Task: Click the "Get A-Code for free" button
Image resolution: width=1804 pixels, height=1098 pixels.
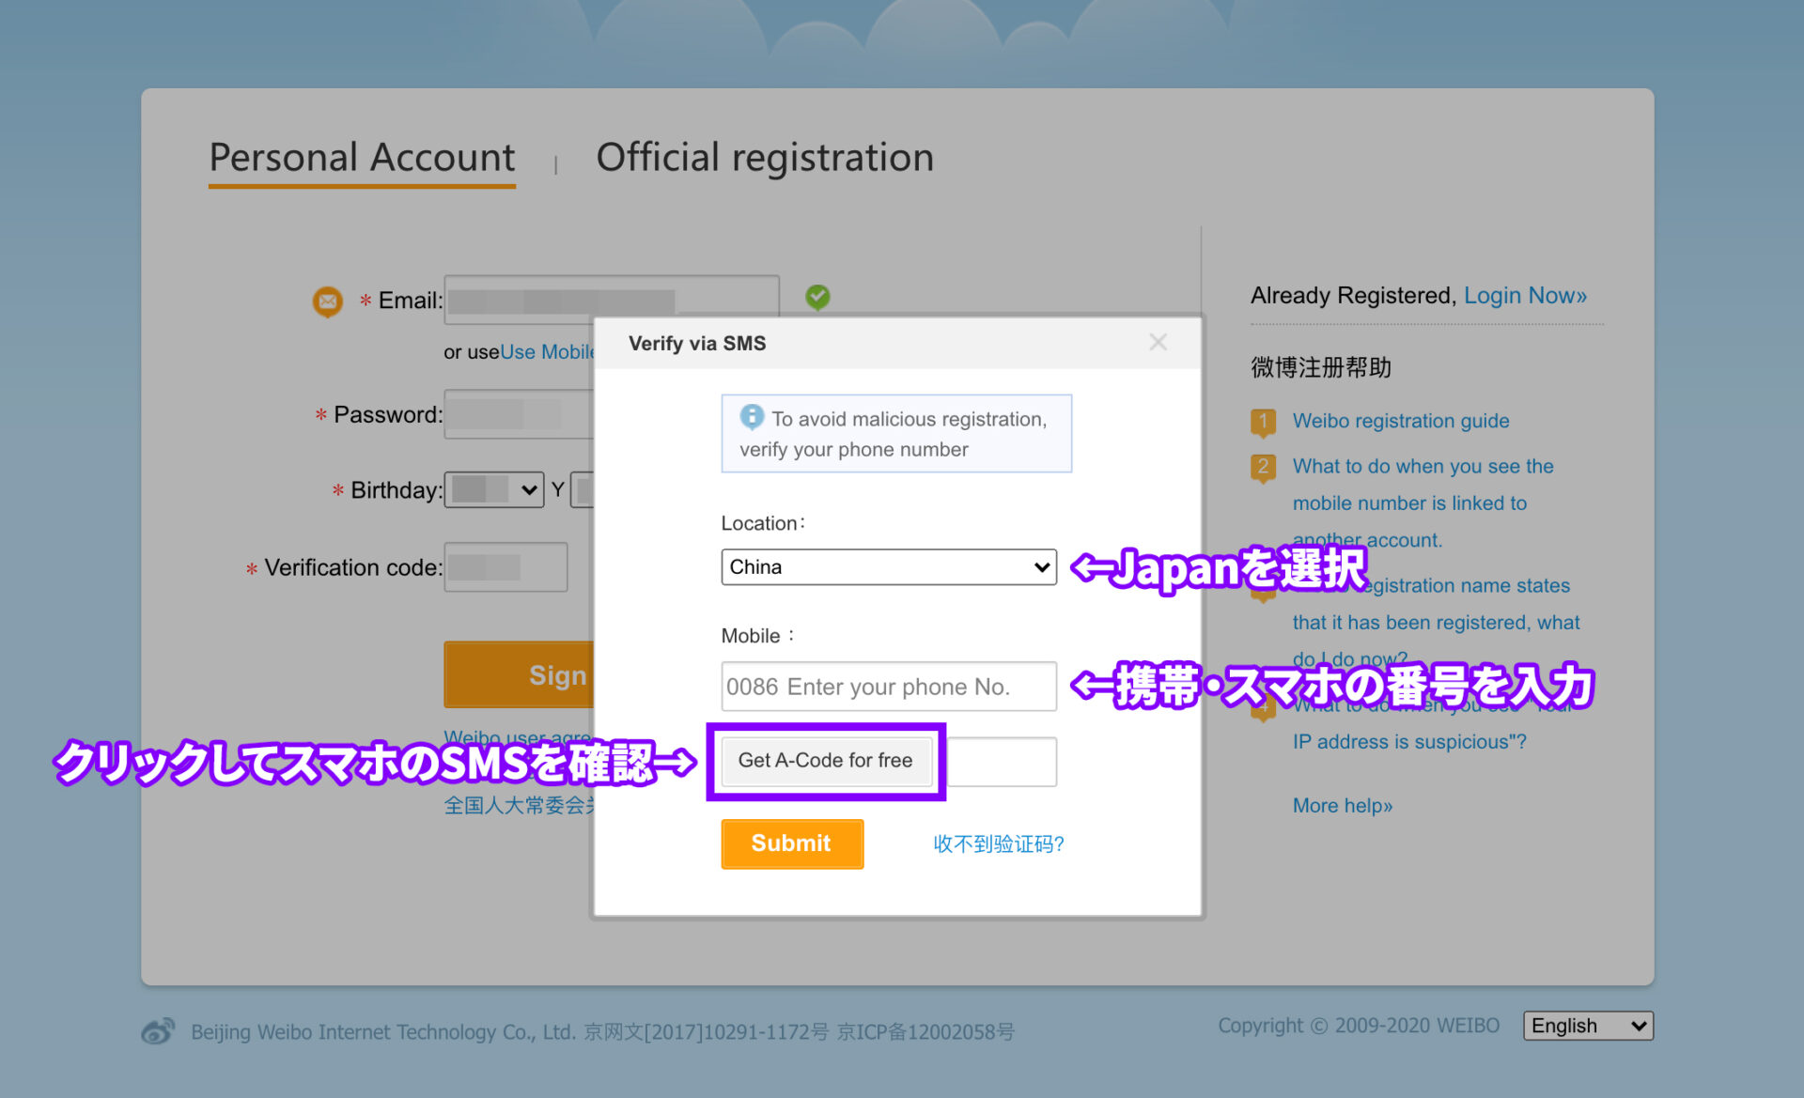Action: click(826, 761)
